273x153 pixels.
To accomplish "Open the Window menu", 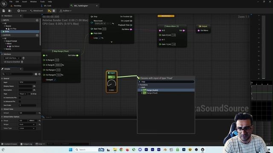I will [x=33, y=2].
